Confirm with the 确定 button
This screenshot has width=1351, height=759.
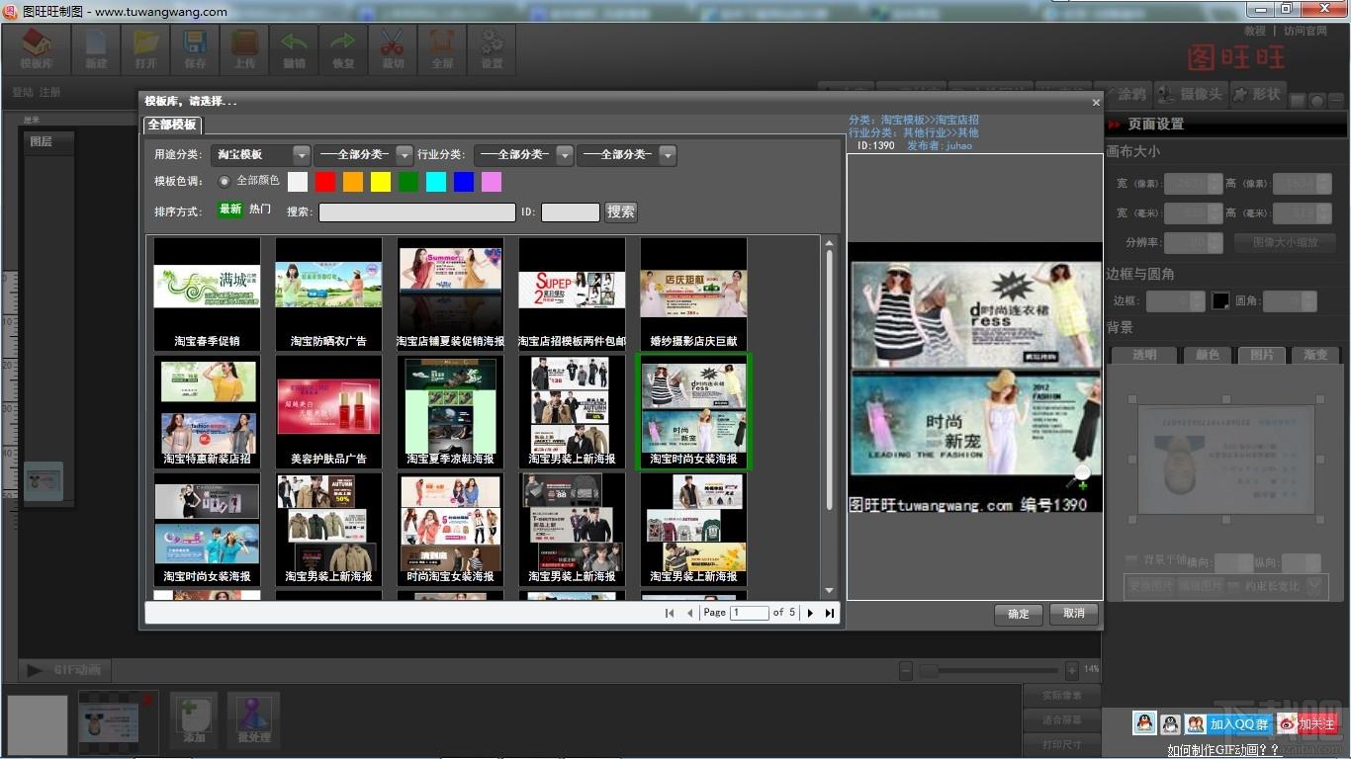[x=1019, y=614]
